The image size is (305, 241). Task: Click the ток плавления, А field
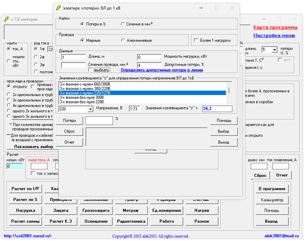281,166
